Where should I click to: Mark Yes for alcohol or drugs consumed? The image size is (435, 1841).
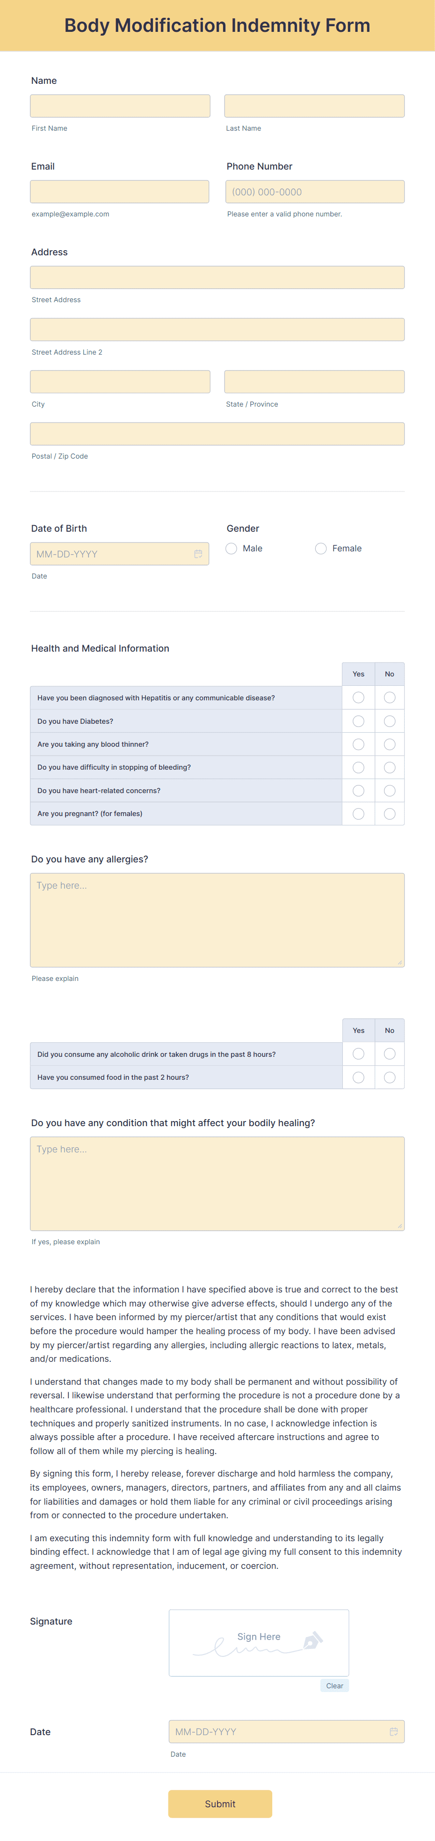coord(359,1054)
